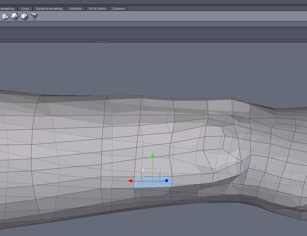Click the gizmo origin where axes meet

pyautogui.click(x=152, y=181)
